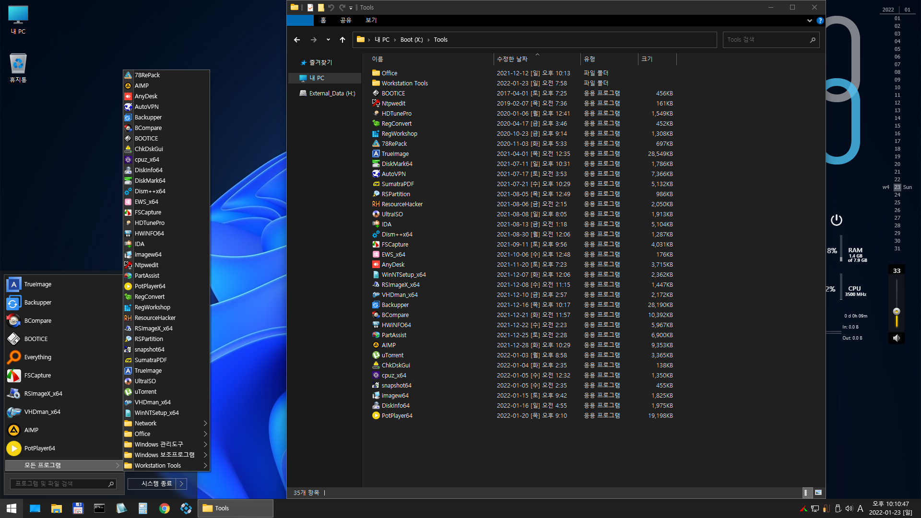Expand Windows 보조프로그램 submenu

(166, 455)
